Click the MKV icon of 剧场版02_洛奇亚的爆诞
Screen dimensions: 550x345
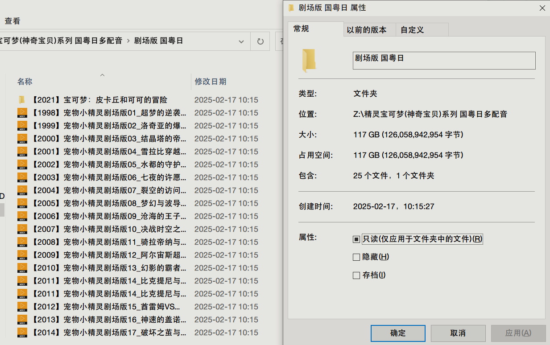coord(22,126)
